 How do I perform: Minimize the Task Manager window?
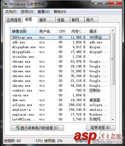point(96,3)
